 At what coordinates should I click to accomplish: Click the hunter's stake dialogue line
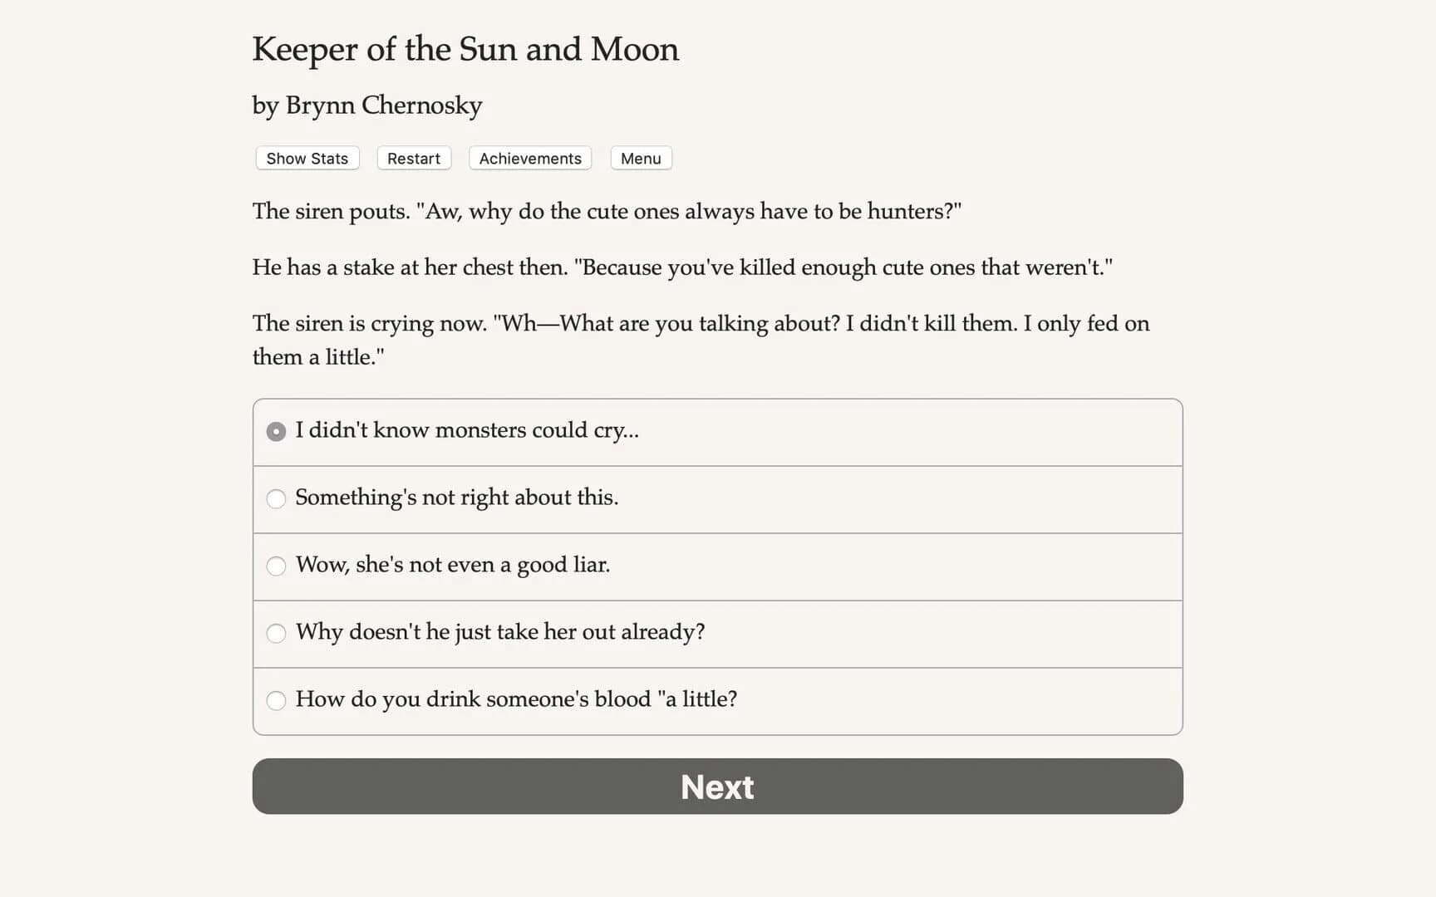[683, 267]
